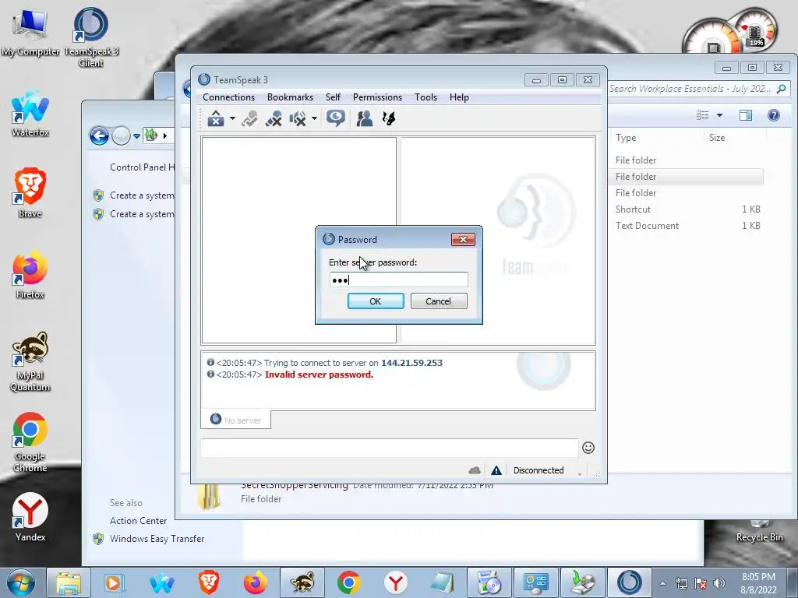Open the Brave desktop shortcut
This screenshot has height=598, width=798.
click(x=30, y=193)
